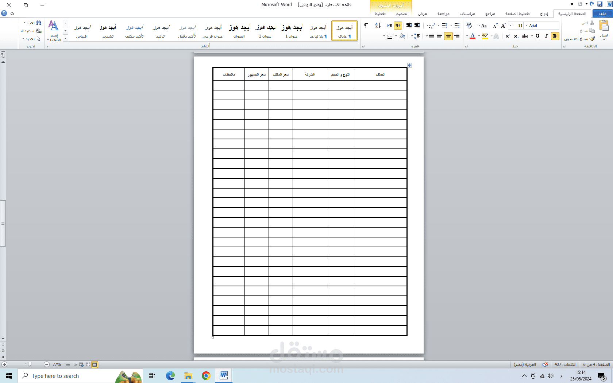The image size is (613, 383).
Task: Click the Find binoculars icon
Action: 39,23
